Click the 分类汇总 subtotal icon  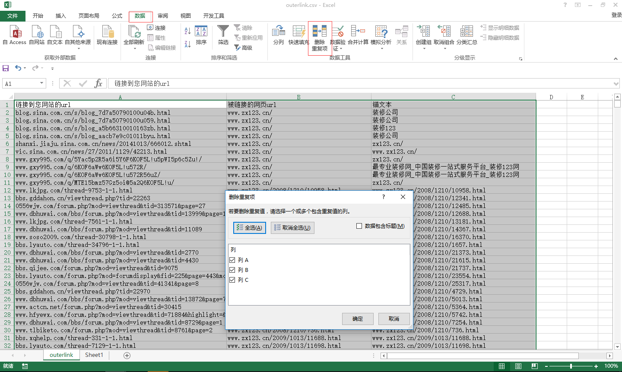[466, 32]
